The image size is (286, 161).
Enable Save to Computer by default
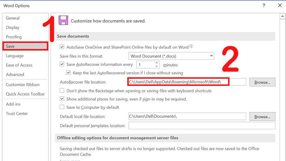click(x=62, y=107)
